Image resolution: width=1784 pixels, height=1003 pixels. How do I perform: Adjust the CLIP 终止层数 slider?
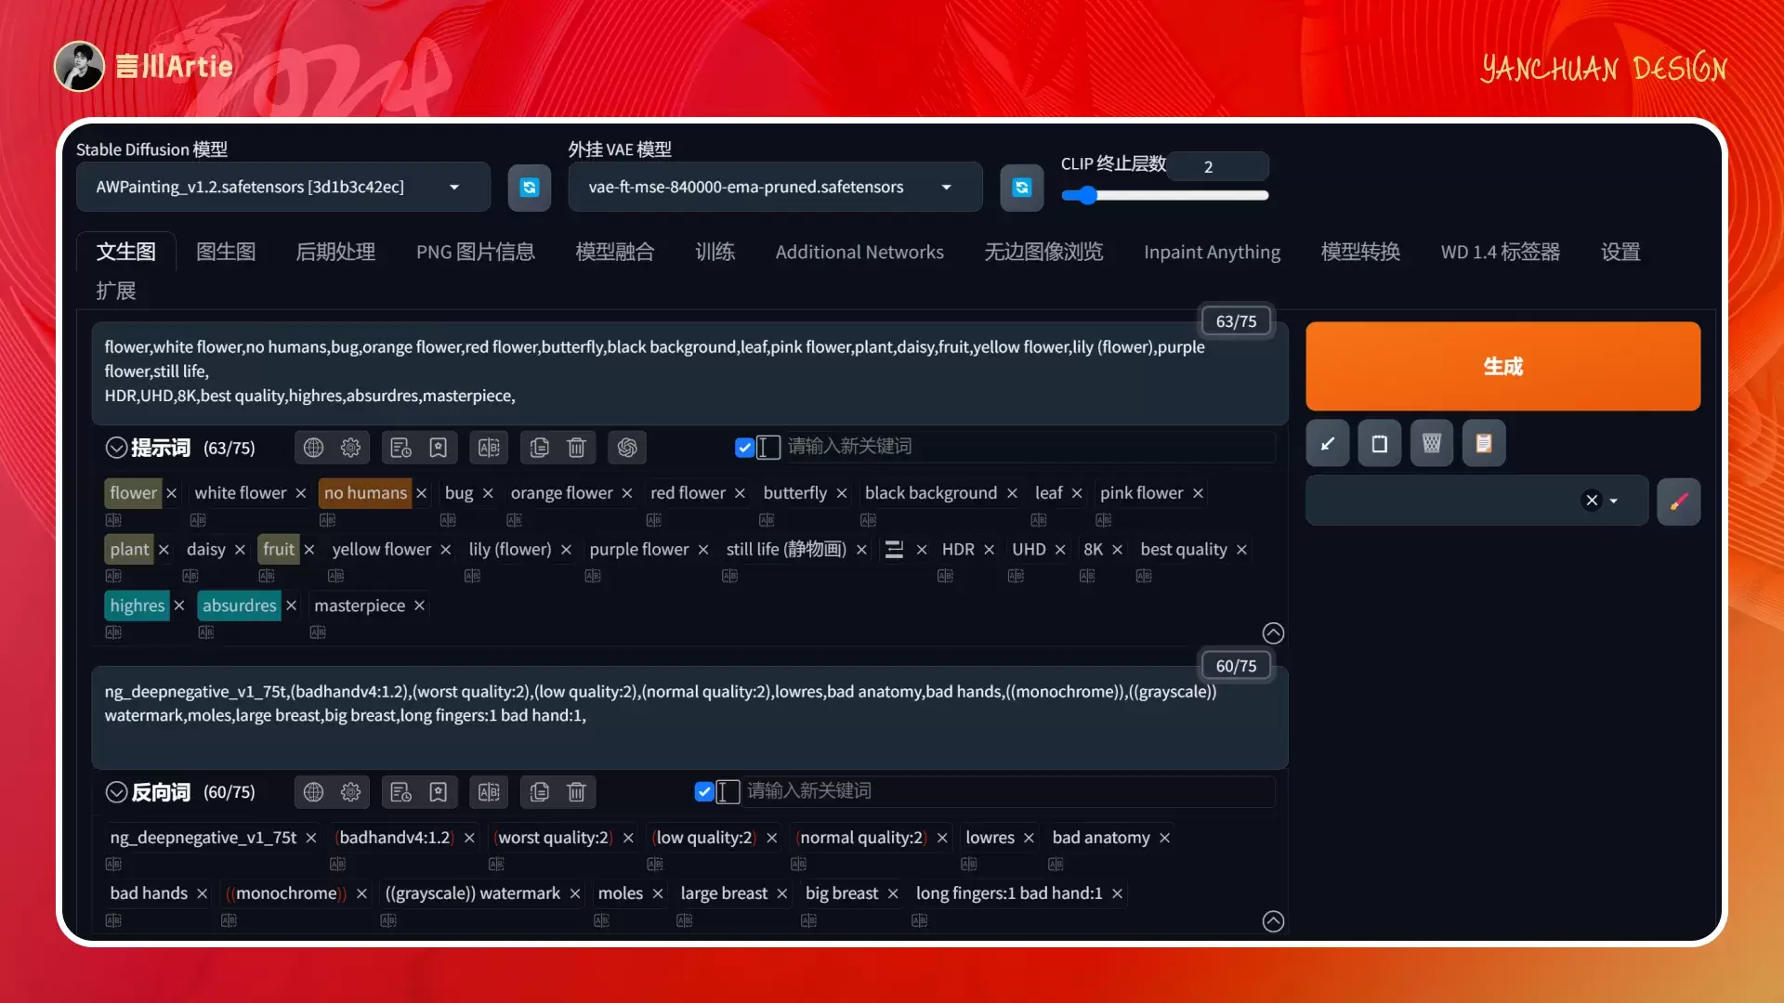pos(1165,195)
